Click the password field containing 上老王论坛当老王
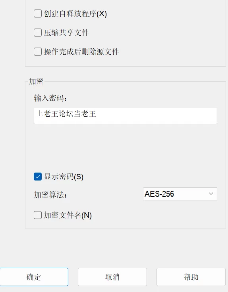228x292 pixels. point(125,116)
